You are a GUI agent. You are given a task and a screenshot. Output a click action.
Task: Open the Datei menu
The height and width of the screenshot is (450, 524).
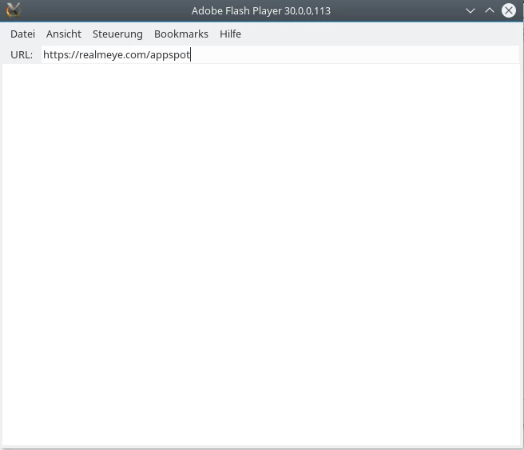tap(22, 34)
